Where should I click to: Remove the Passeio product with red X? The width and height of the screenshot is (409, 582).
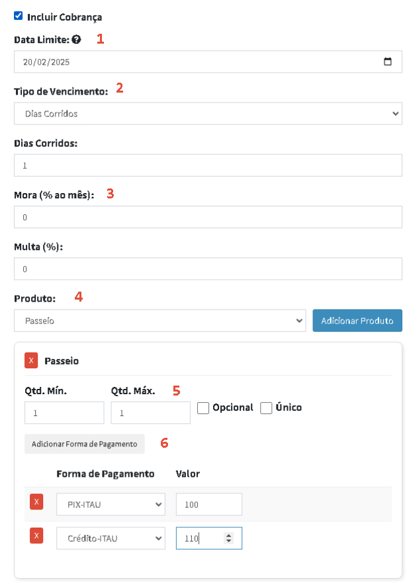coord(31,360)
